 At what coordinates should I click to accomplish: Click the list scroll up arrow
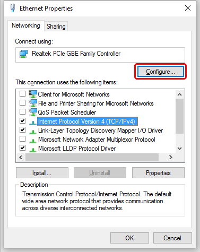coord(179,94)
